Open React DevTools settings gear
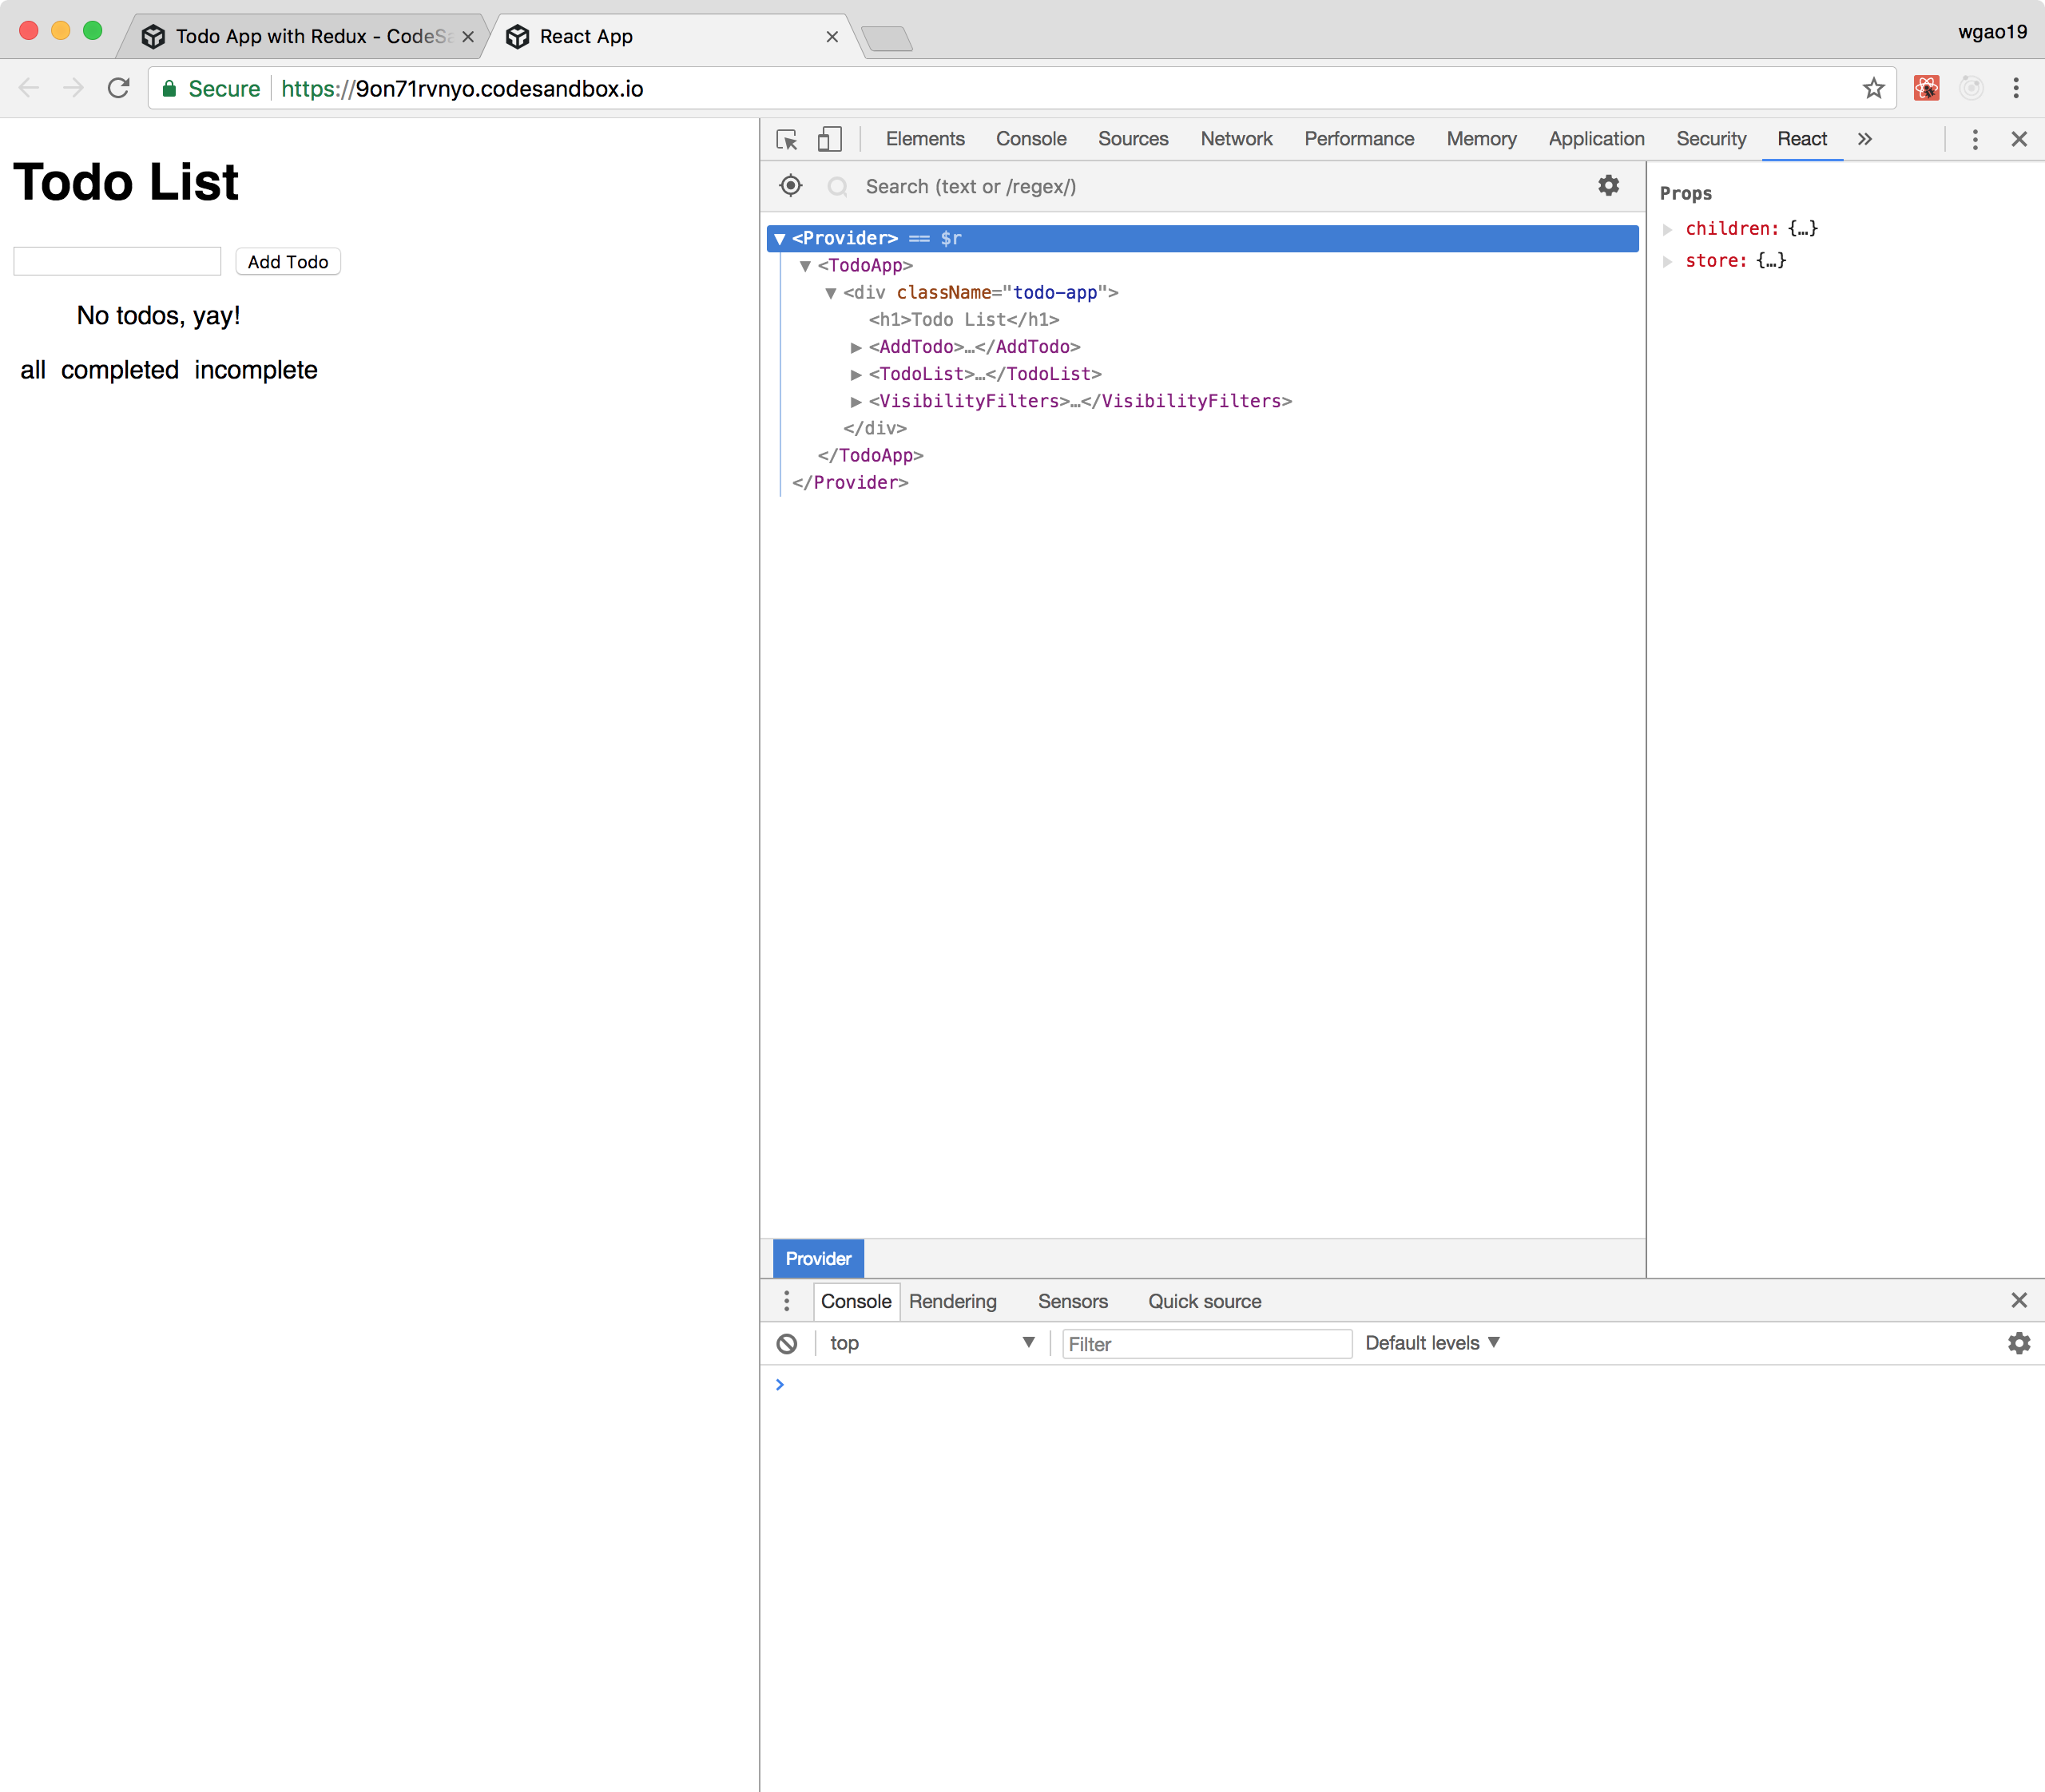 pos(1608,186)
